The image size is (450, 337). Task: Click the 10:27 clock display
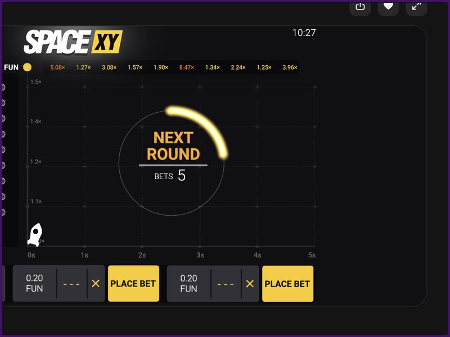(x=304, y=33)
